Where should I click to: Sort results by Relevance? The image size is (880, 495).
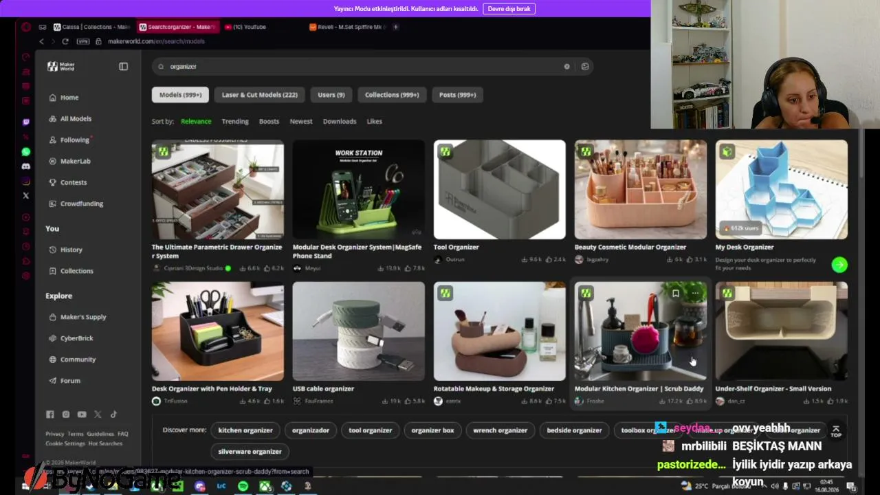click(196, 122)
